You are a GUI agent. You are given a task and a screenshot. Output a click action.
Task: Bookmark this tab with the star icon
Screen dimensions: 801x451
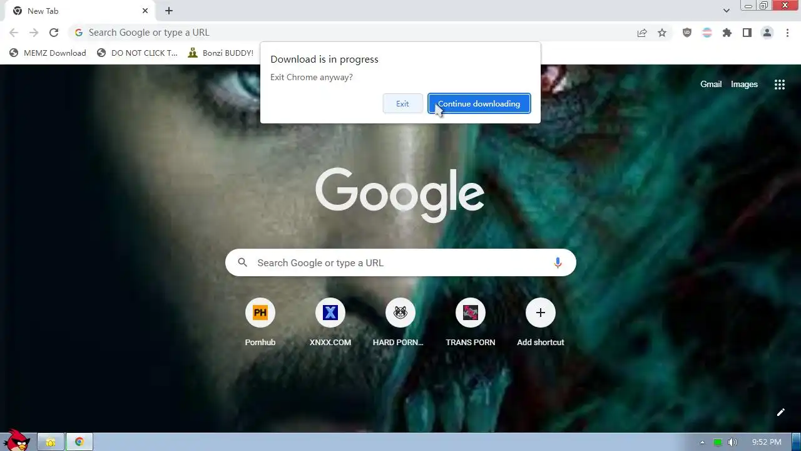(x=662, y=33)
